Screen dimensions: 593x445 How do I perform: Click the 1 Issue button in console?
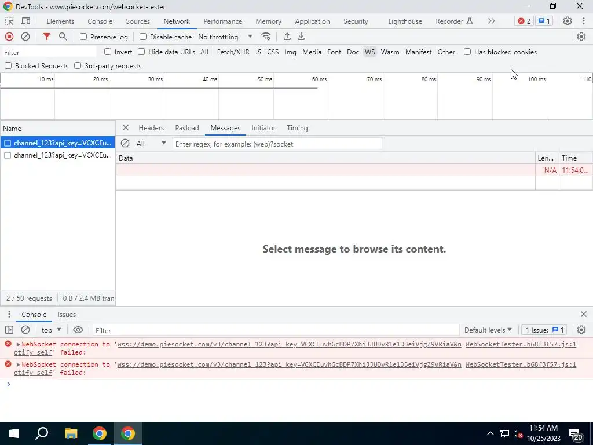click(544, 330)
